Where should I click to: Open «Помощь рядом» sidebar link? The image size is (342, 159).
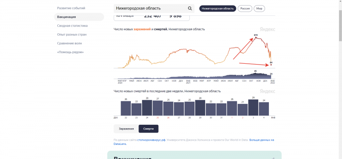71,52
